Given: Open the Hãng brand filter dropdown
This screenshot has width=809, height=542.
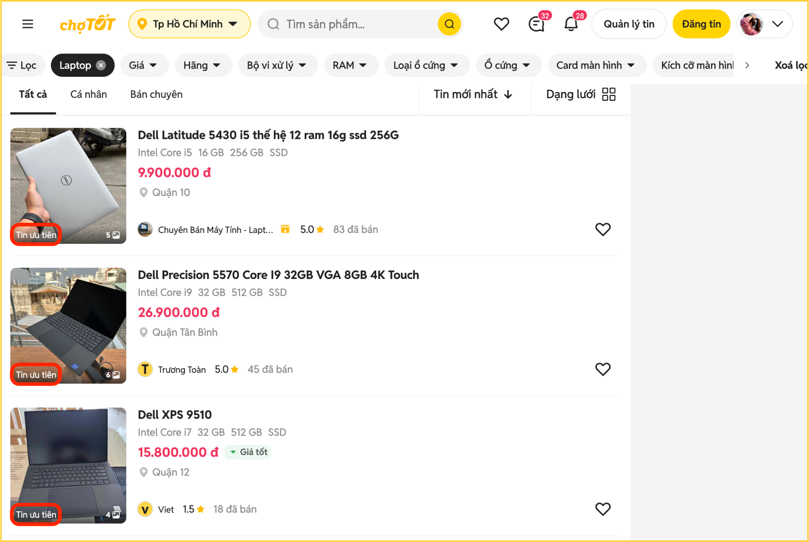Looking at the screenshot, I should [x=201, y=65].
